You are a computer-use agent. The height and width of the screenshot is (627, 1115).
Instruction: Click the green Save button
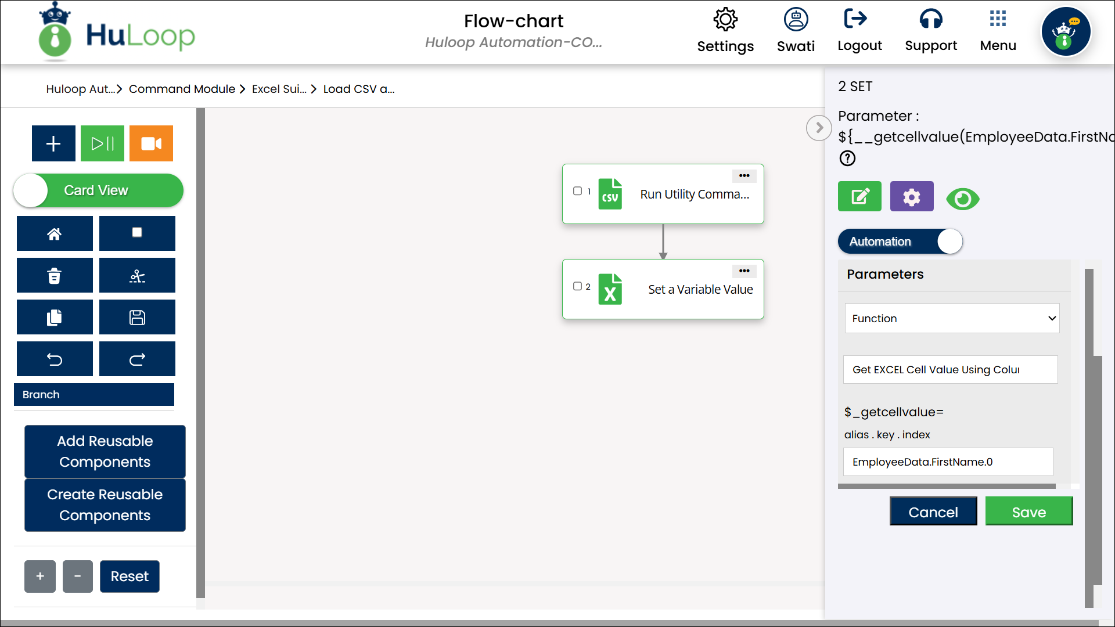coord(1028,511)
